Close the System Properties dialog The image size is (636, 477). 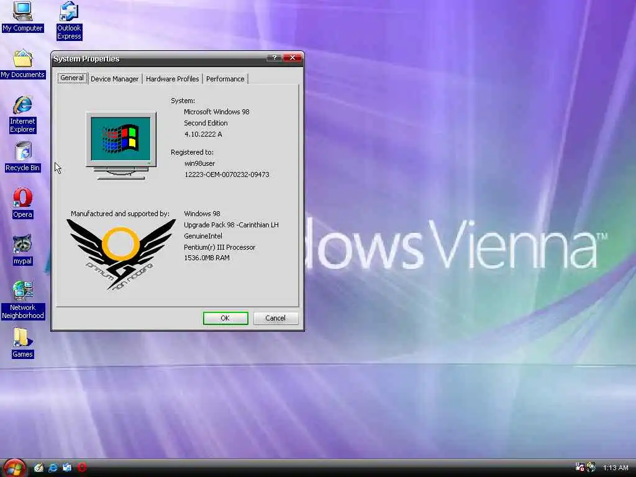pos(293,58)
